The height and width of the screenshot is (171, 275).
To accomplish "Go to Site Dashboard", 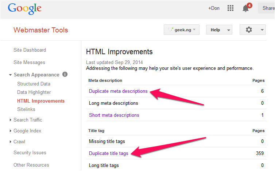I will click(30, 50).
